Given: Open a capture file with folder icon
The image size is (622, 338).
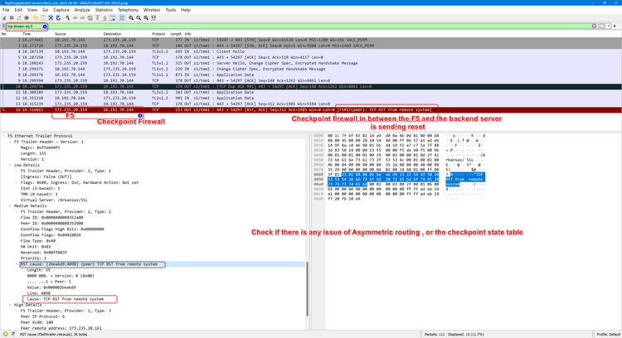Looking at the screenshot, I should click(36, 18).
